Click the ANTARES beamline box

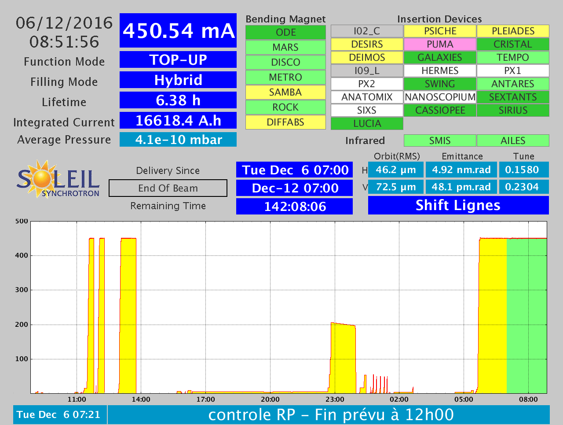pos(513,84)
